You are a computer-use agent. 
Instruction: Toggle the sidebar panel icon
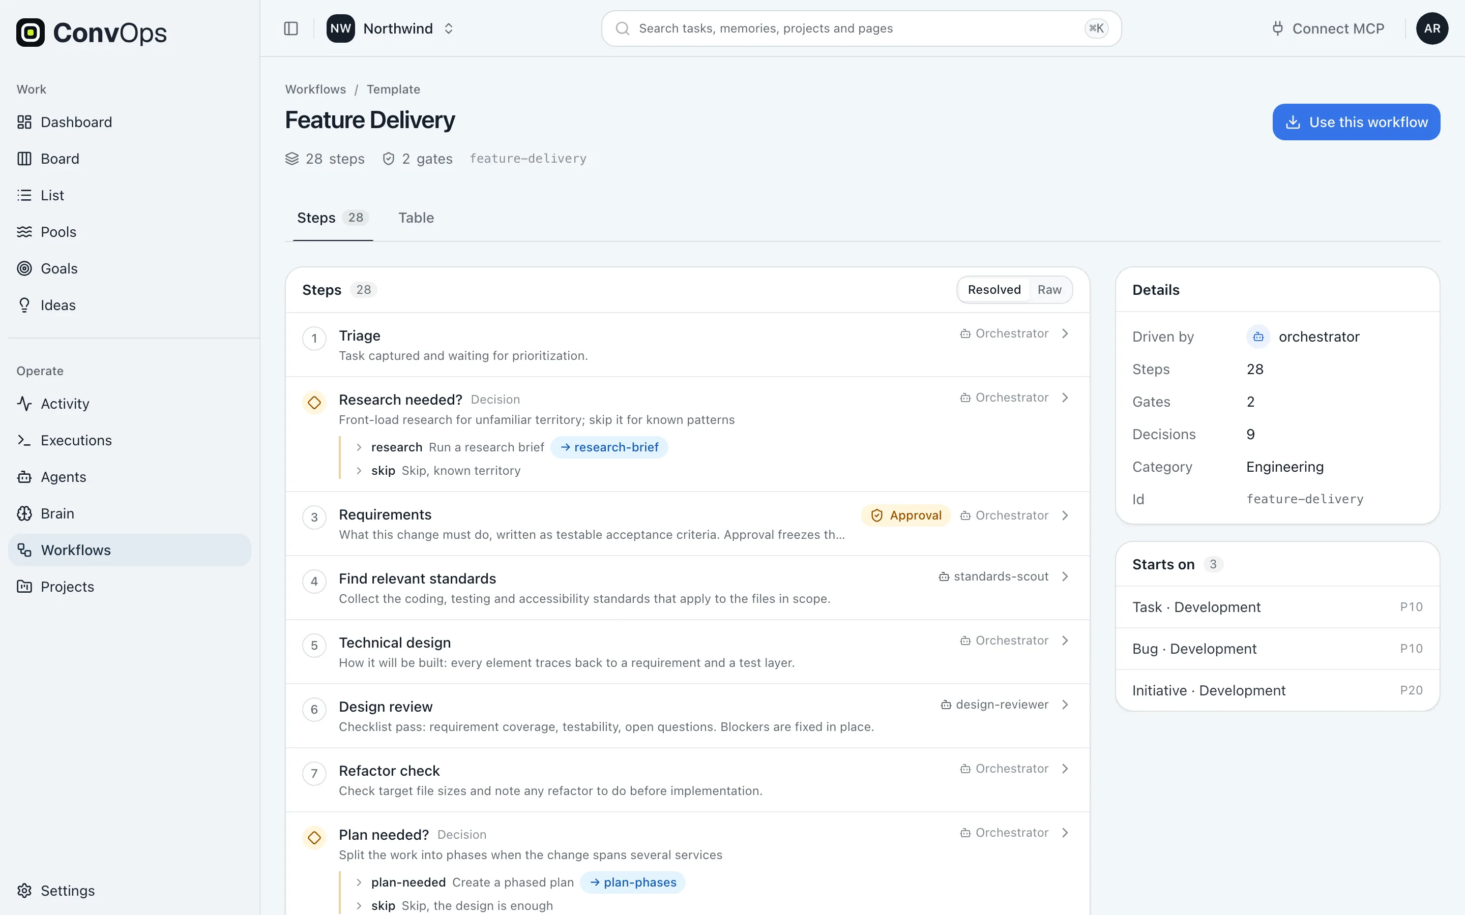(x=290, y=28)
